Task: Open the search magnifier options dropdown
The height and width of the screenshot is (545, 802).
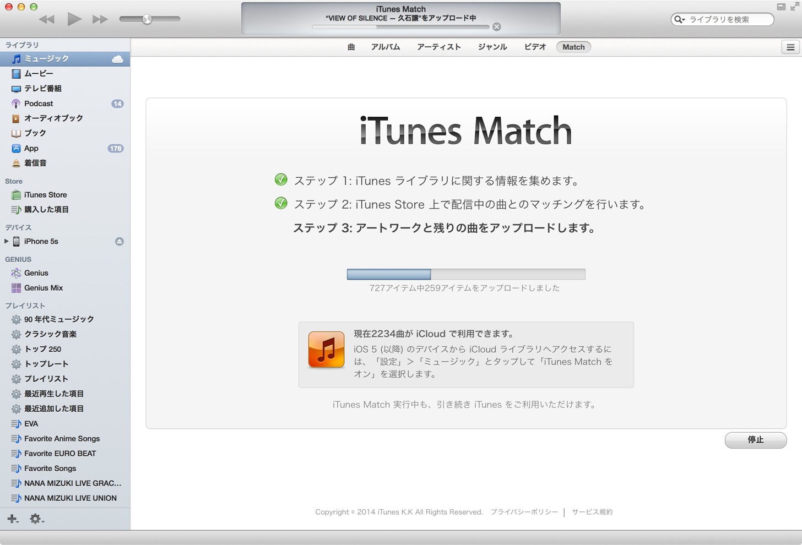Action: coord(680,19)
